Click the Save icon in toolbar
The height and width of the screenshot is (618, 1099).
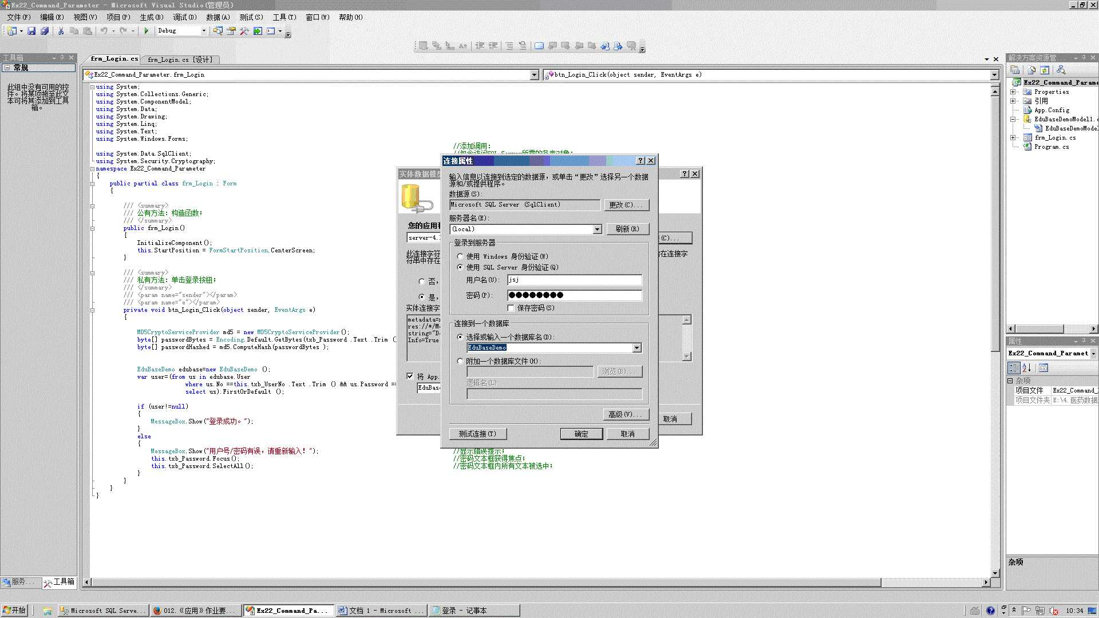[31, 31]
